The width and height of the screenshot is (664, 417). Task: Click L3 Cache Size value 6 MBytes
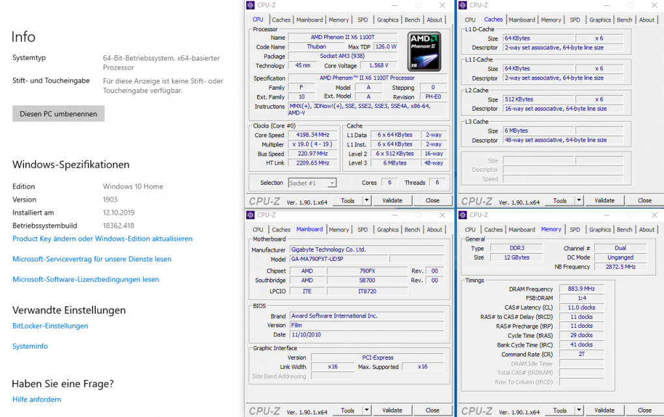coord(538,130)
